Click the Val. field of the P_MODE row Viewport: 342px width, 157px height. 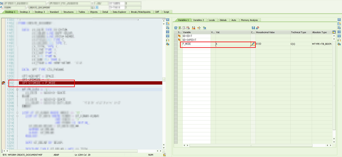[x=233, y=44]
